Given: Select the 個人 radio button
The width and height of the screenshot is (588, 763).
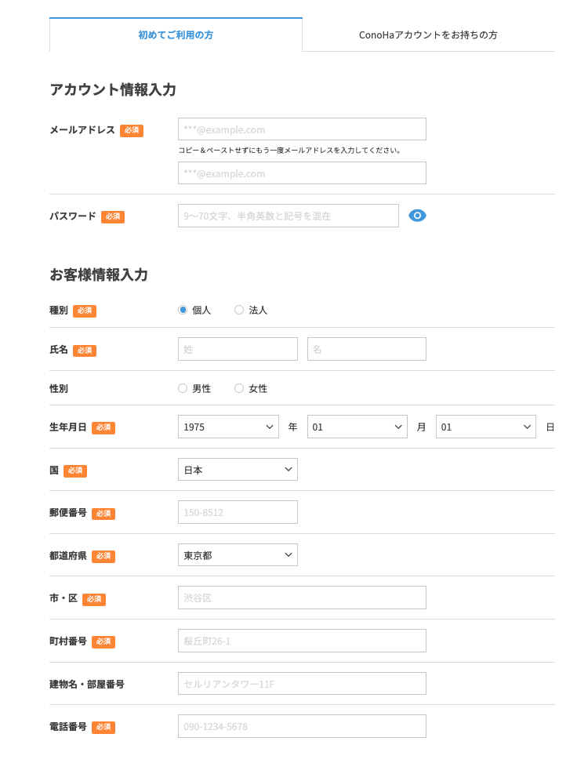Looking at the screenshot, I should click(183, 310).
